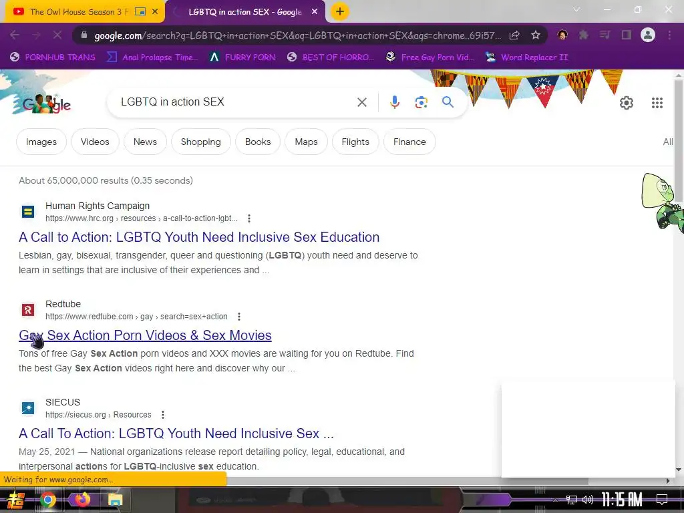This screenshot has height=513, width=684.
Task: Open the notification center icon
Action: 662,499
